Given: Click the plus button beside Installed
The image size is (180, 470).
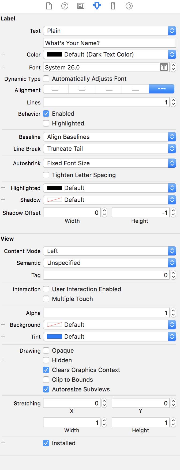Looking at the screenshot, I should [3, 443].
